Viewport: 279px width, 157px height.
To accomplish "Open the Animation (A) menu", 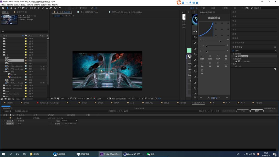I will tap(37, 5).
